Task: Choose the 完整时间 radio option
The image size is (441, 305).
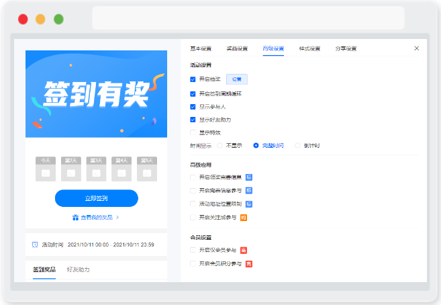Action: 256,146
